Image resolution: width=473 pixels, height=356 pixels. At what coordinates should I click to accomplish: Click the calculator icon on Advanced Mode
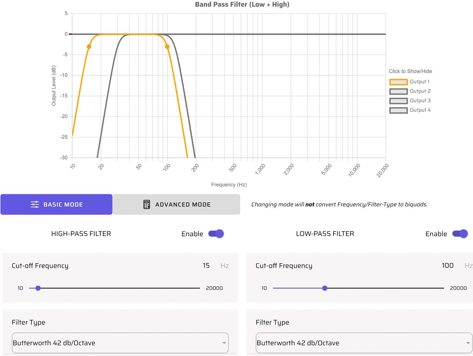(147, 205)
